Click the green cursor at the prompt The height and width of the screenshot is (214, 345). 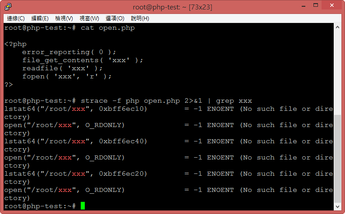click(x=83, y=205)
